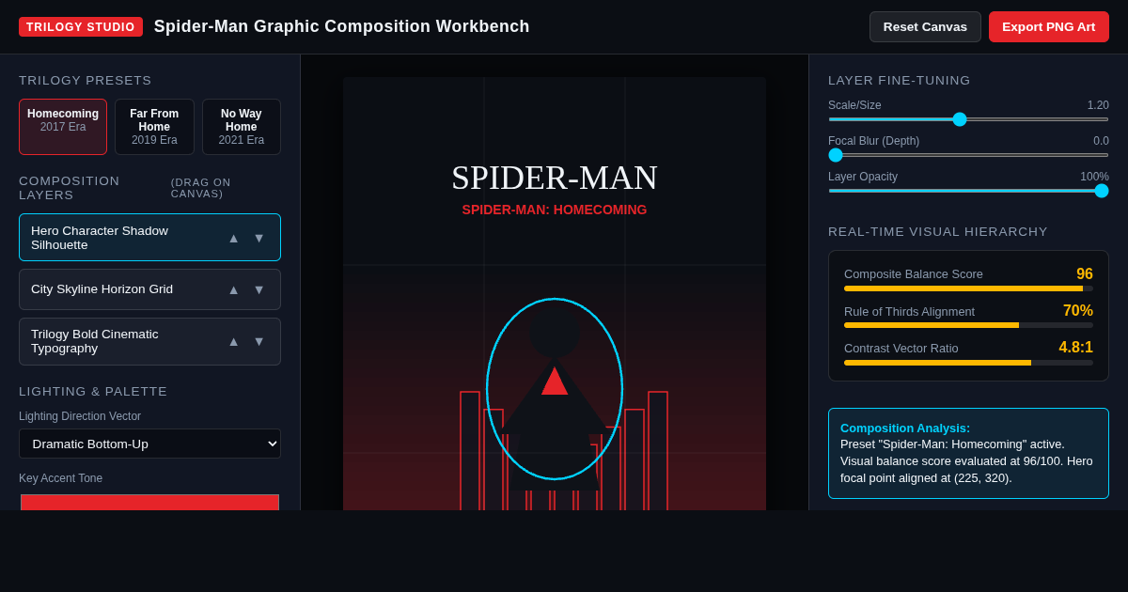Click the Scale/Size value 1.20
This screenshot has height=592, width=1128.
pyautogui.click(x=1098, y=105)
